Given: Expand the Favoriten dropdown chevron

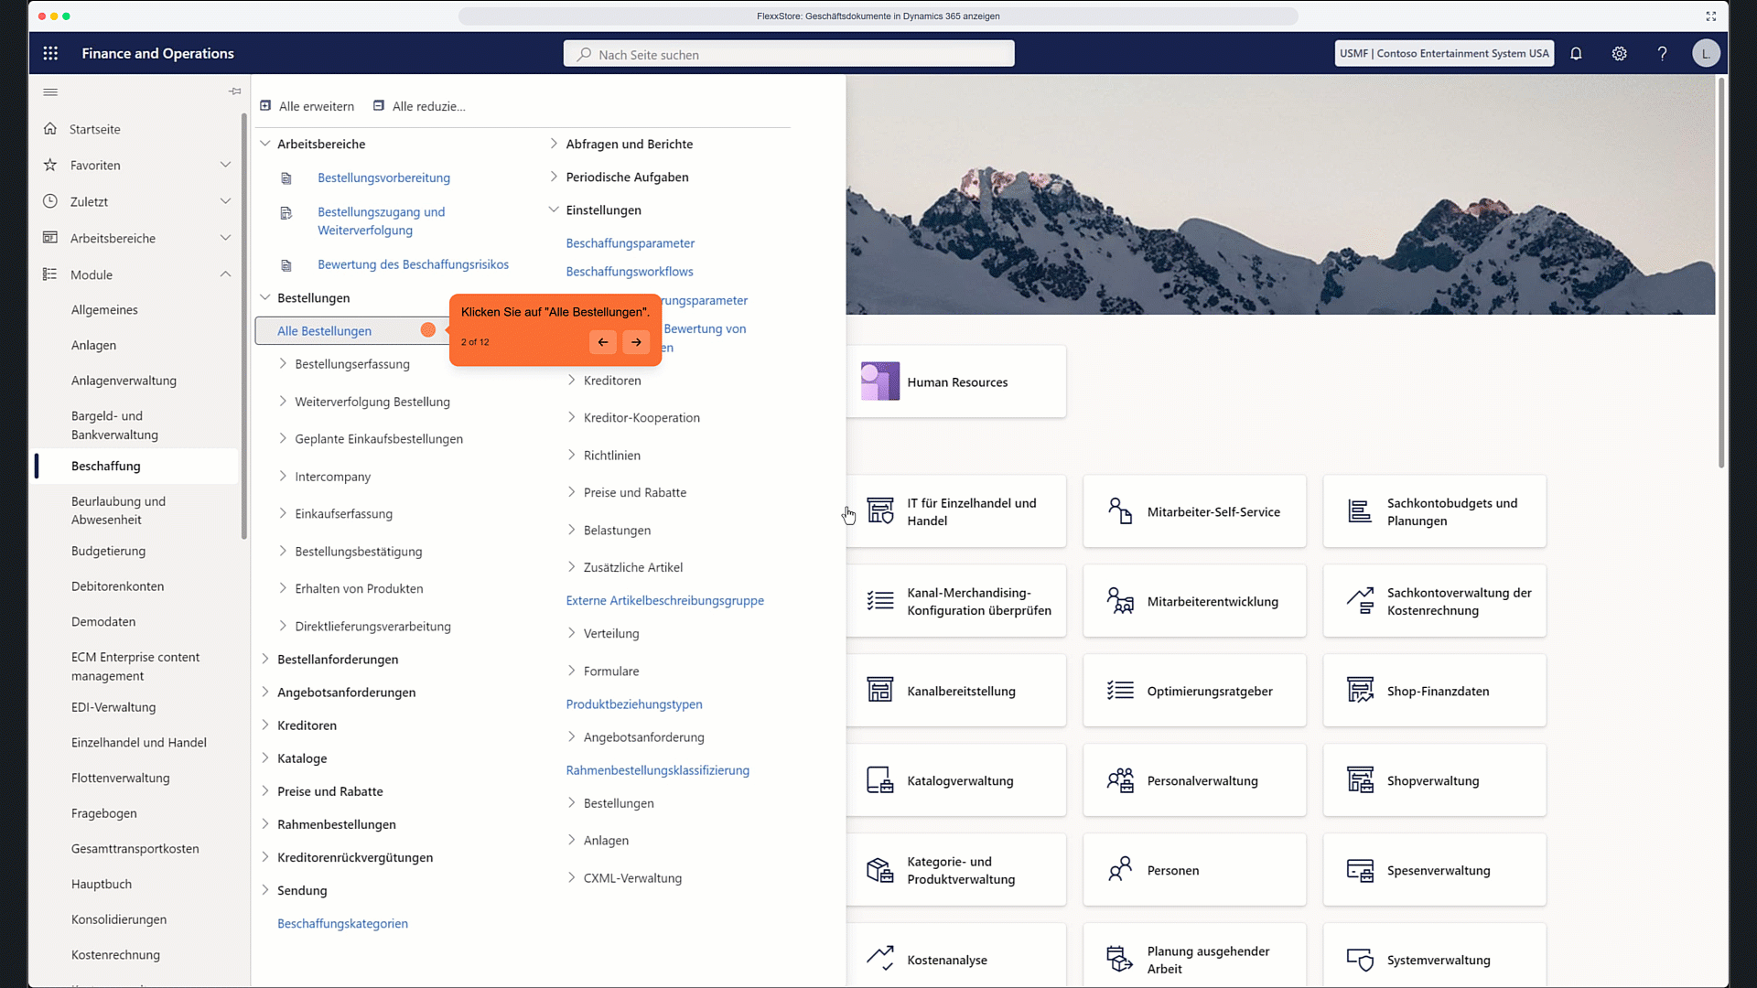Looking at the screenshot, I should [x=225, y=165].
